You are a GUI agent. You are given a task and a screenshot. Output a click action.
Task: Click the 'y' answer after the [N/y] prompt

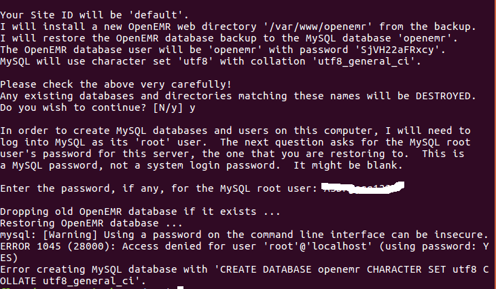point(192,108)
